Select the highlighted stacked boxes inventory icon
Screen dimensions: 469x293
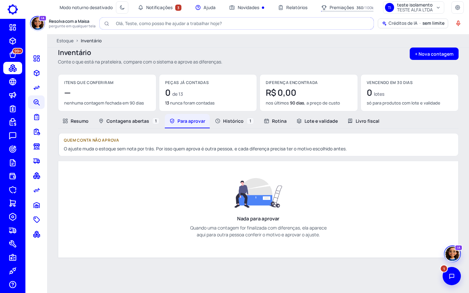click(x=13, y=68)
